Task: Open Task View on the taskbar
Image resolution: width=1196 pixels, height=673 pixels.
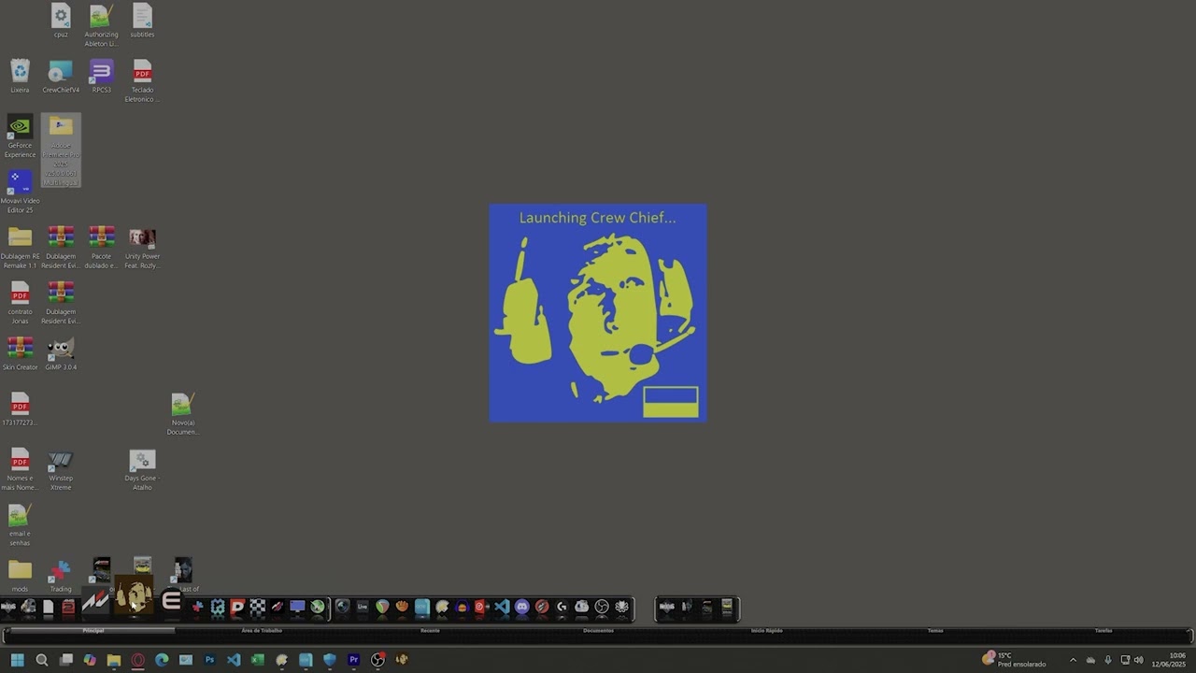Action: point(65,660)
